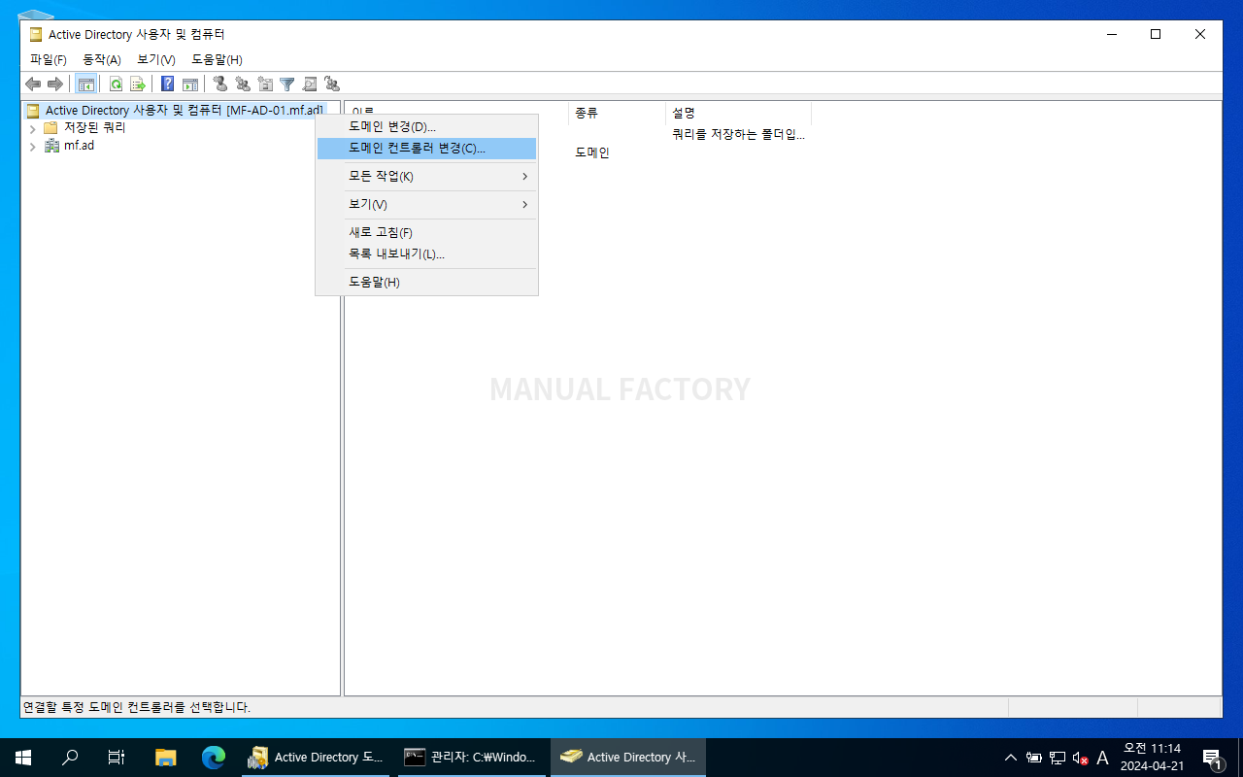Image resolution: width=1243 pixels, height=777 pixels.
Task: Open Help via the question mark icon
Action: coord(168,84)
